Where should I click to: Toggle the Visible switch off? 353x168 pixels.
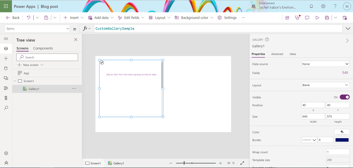tap(345, 97)
